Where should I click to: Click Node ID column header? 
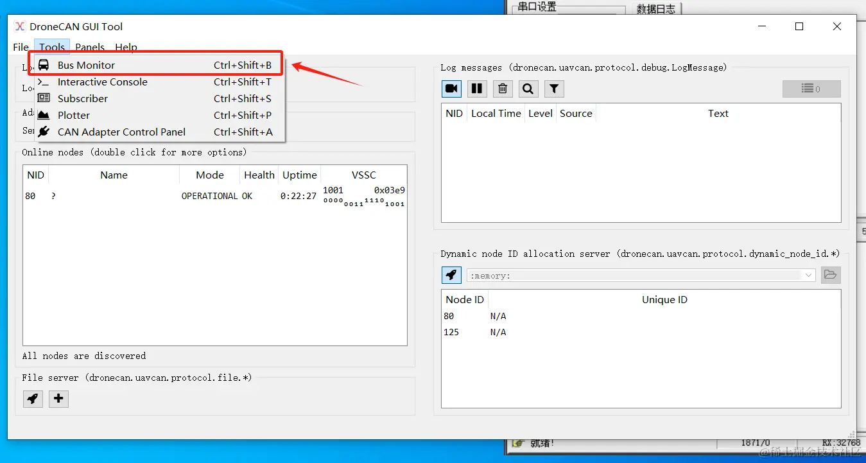click(x=465, y=299)
